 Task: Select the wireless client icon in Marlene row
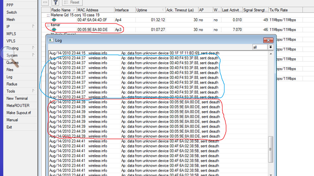point(54,20)
